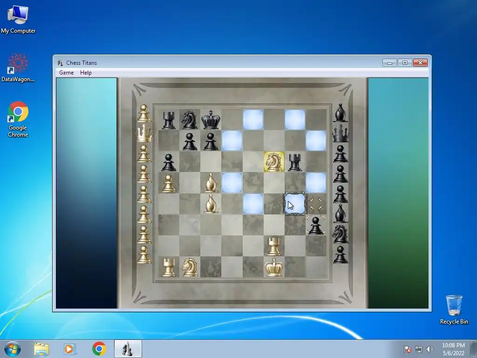
Task: Select the black king piece
Action: (x=211, y=120)
